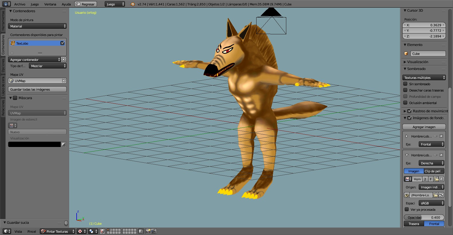The height and width of the screenshot is (235, 453).
Task: Click the Cube object icon in Elemento
Action: coord(406,53)
